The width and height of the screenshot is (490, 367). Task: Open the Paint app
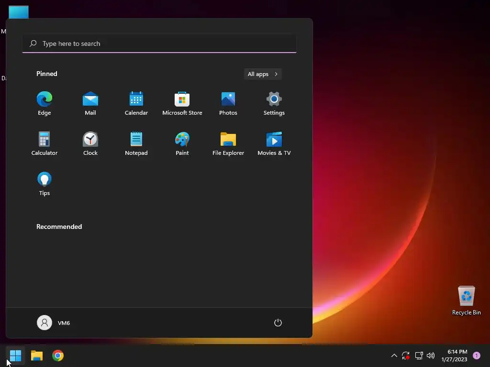(182, 143)
